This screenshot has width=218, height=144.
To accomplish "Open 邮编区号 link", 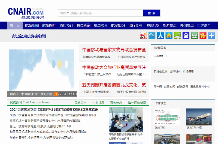I will (x=183, y=86).
